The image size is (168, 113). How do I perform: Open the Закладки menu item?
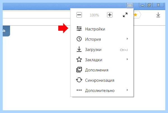coord(102,60)
